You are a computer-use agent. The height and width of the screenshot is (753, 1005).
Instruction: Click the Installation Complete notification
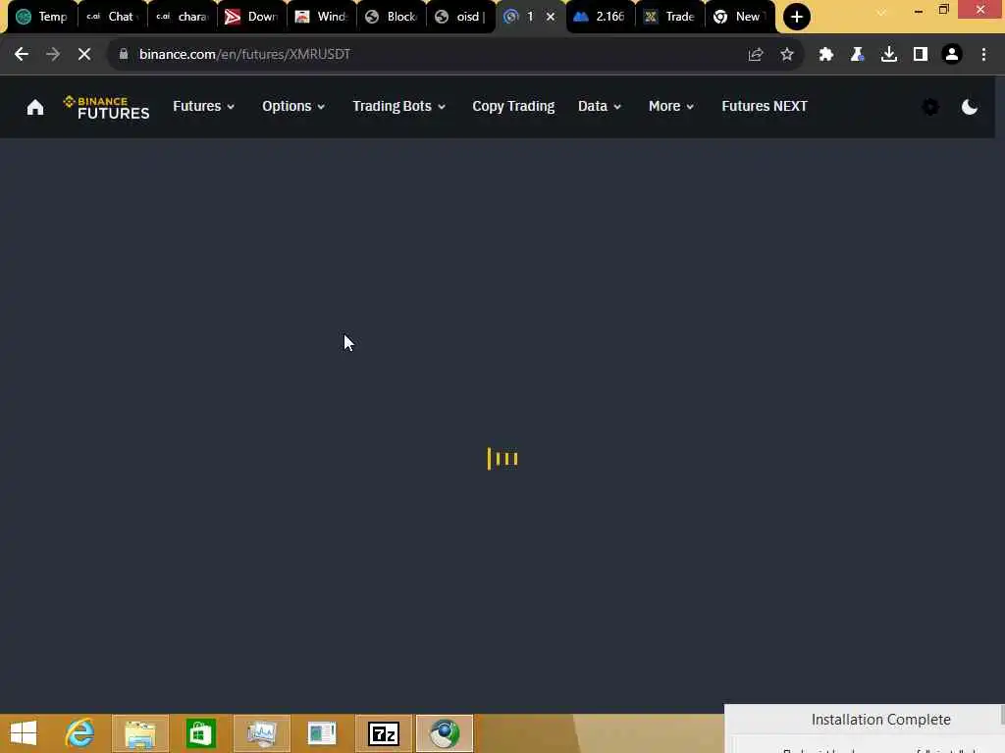coord(864,728)
